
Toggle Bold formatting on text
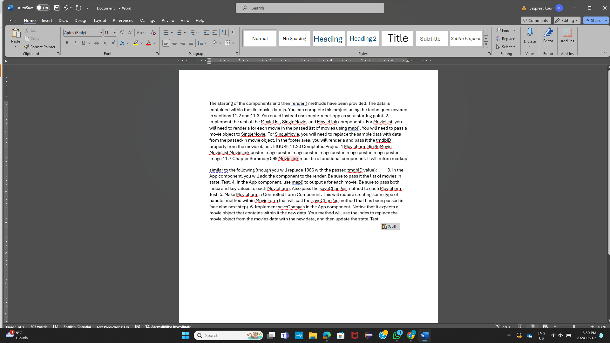coord(67,43)
